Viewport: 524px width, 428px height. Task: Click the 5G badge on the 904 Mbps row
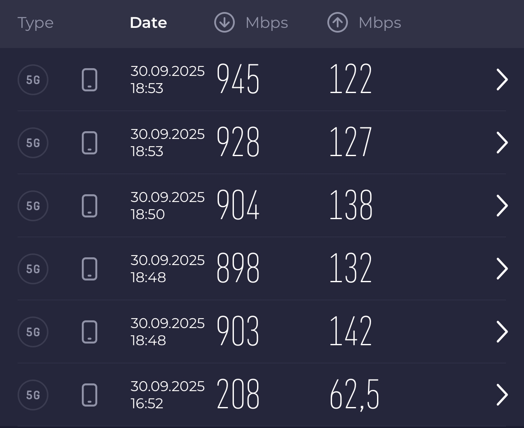tap(33, 206)
